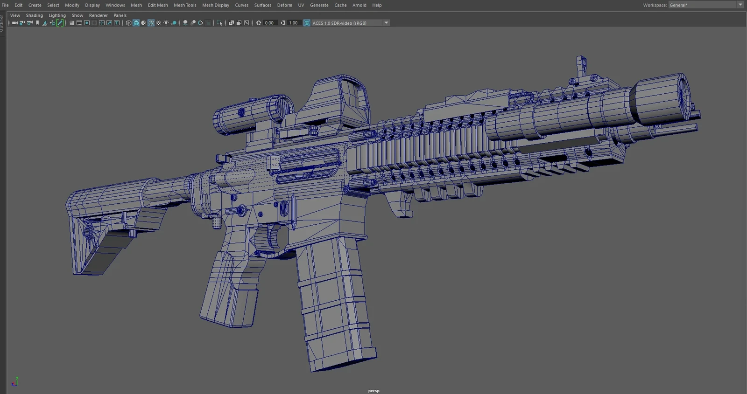Expand the collapsed Outliner side tab
The image size is (747, 394).
click(x=2, y=23)
